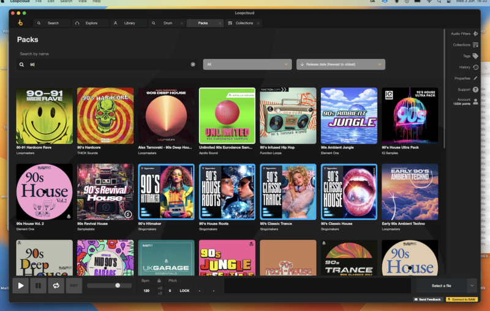The height and width of the screenshot is (311, 490).
Task: Halve the tempo with ÷2 button
Action: pyautogui.click(x=160, y=293)
